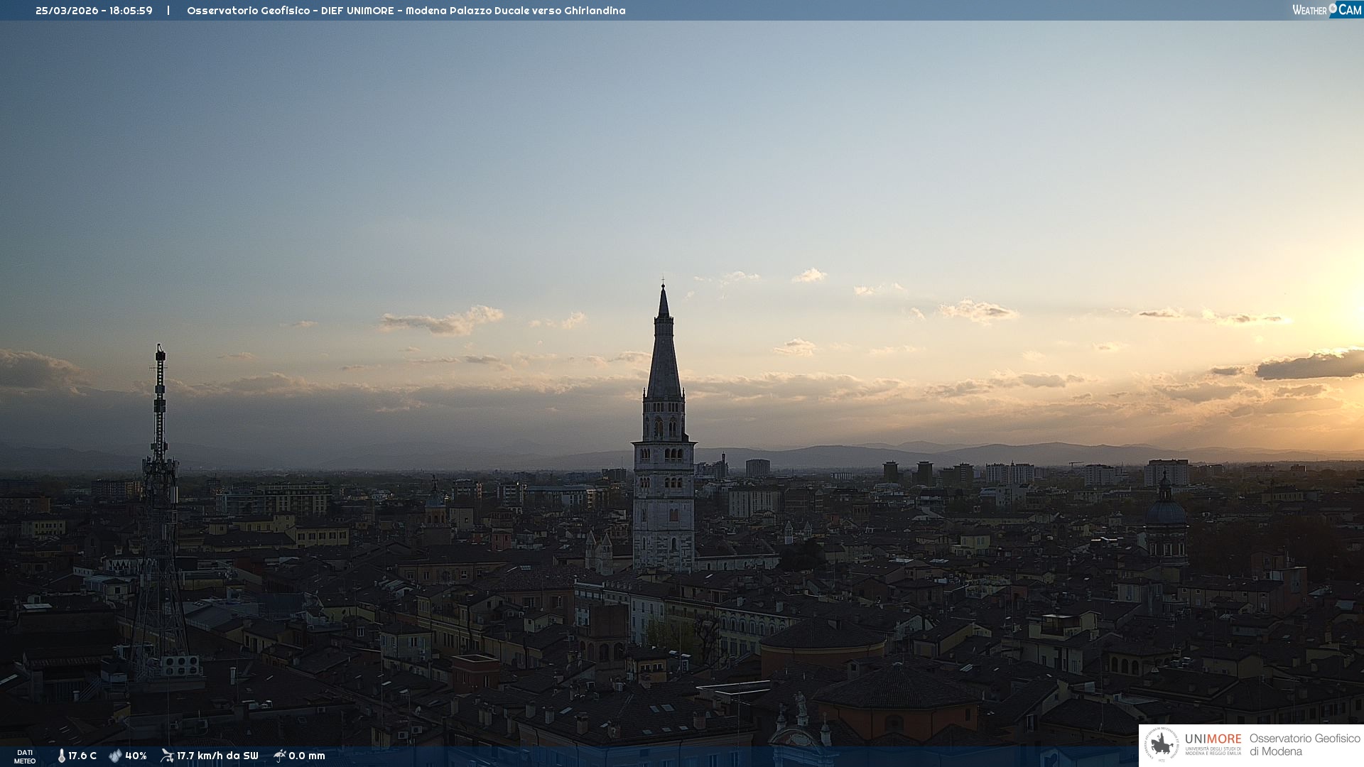The width and height of the screenshot is (1364, 767).
Task: Select the 17.7 km/h da SW wind reading
Action: click(217, 756)
